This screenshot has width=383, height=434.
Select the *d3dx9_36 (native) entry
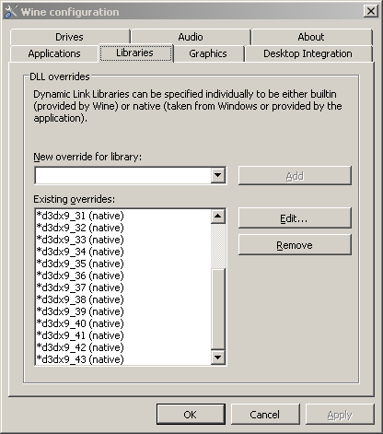click(80, 276)
